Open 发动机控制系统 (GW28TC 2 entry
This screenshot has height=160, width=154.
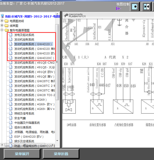point(35,86)
